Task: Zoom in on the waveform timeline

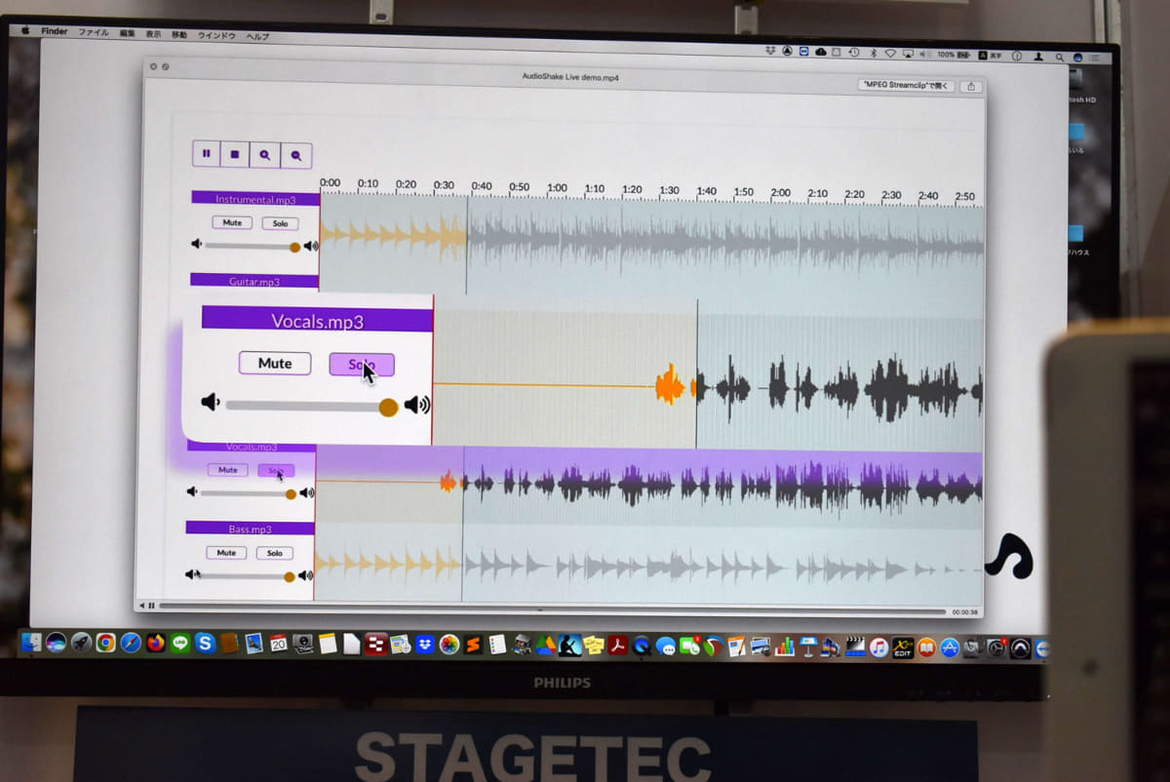Action: click(x=265, y=154)
